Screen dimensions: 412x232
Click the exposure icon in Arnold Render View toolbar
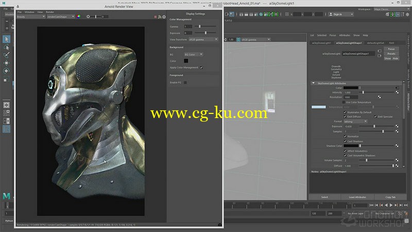[x=88, y=16]
